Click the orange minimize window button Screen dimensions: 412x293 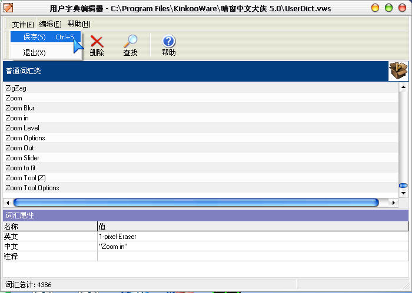tap(376, 8)
